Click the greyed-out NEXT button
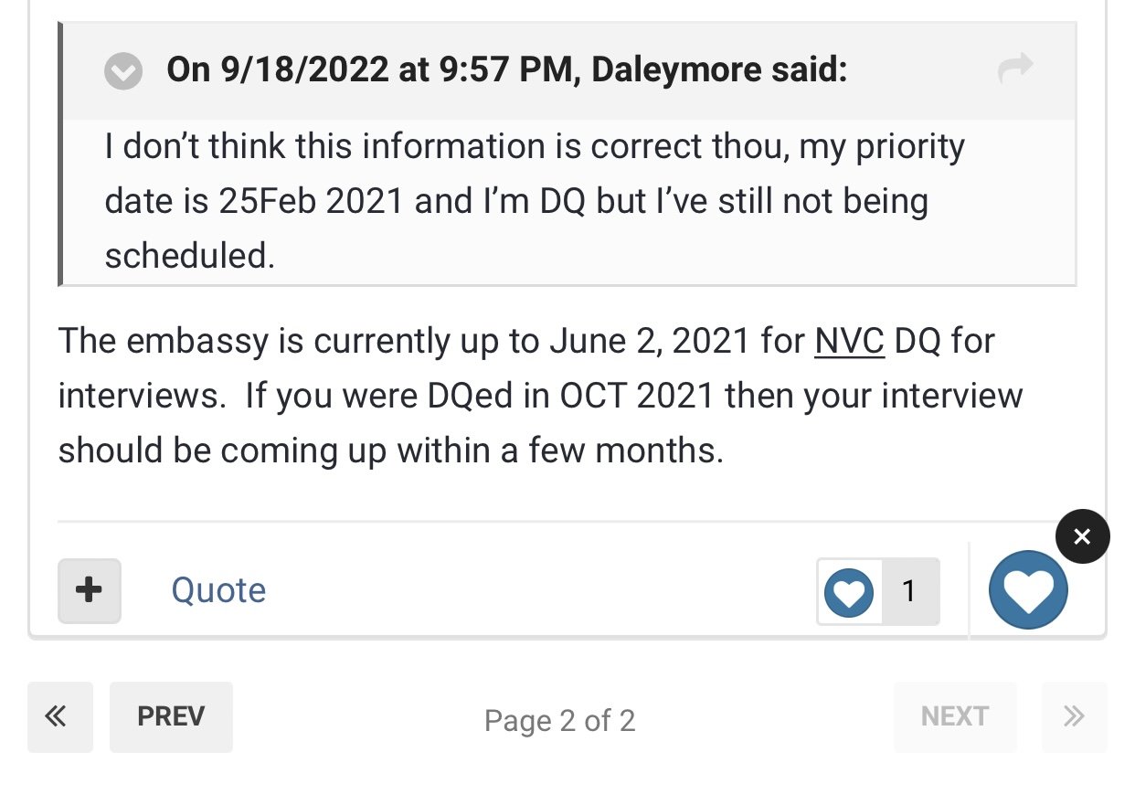The image size is (1135, 805). click(x=955, y=716)
